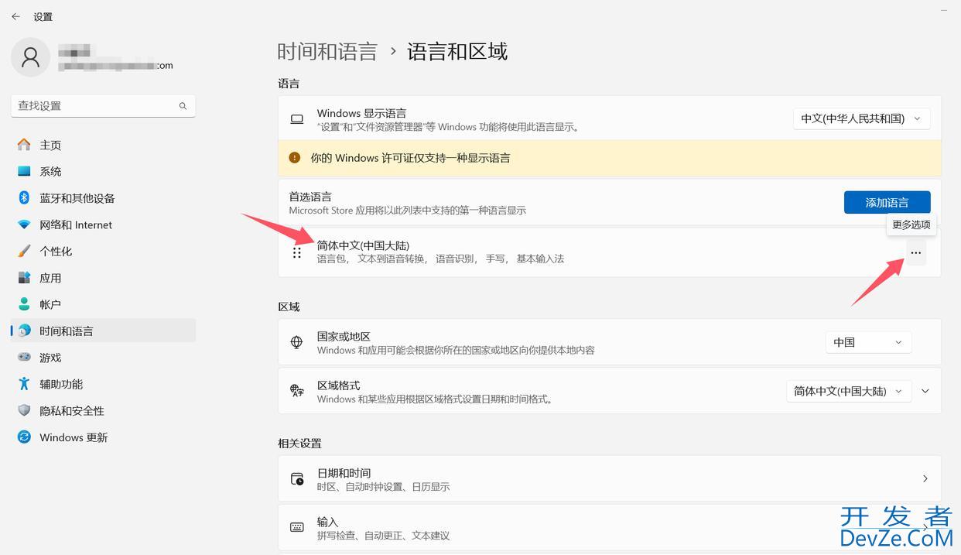Click the Windows 更新 refresh icon
This screenshot has height=555, width=961.
24,437
